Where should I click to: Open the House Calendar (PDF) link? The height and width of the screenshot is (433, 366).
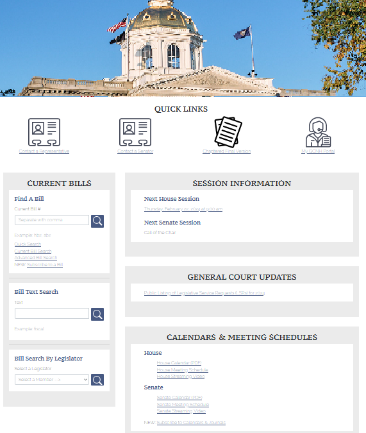[x=179, y=363]
